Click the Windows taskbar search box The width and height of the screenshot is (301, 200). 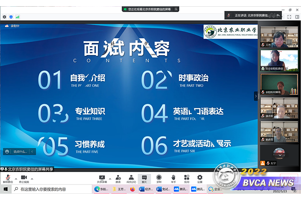tap(50, 189)
